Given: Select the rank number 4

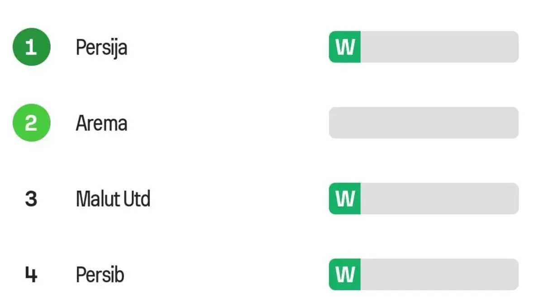Looking at the screenshot, I should pos(31,275).
